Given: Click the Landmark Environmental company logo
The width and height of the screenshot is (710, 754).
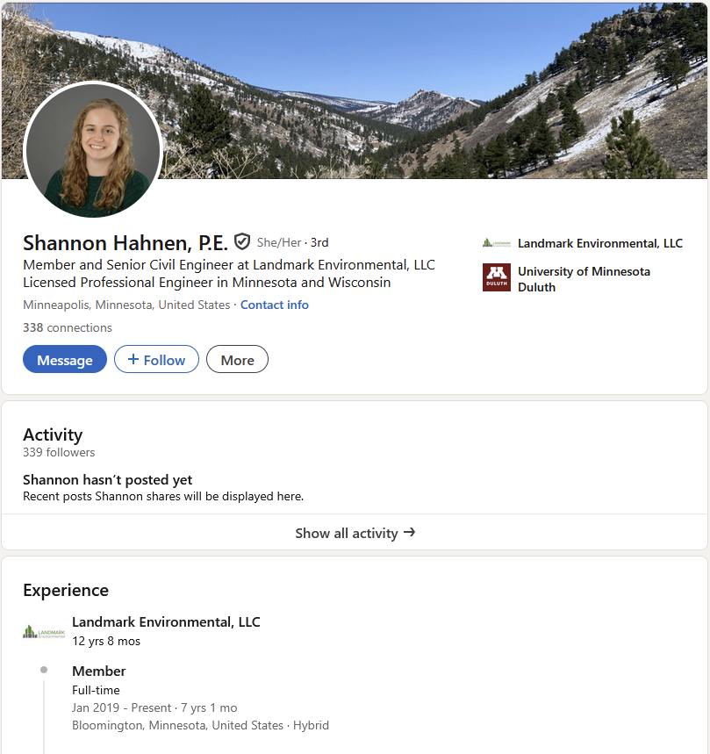Looking at the screenshot, I should [x=496, y=243].
